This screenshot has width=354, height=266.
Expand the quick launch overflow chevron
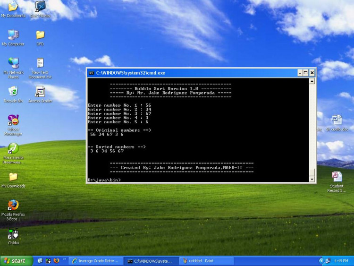[x=65, y=259]
